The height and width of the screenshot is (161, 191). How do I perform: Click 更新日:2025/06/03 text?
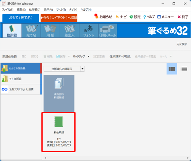click(x=59, y=145)
